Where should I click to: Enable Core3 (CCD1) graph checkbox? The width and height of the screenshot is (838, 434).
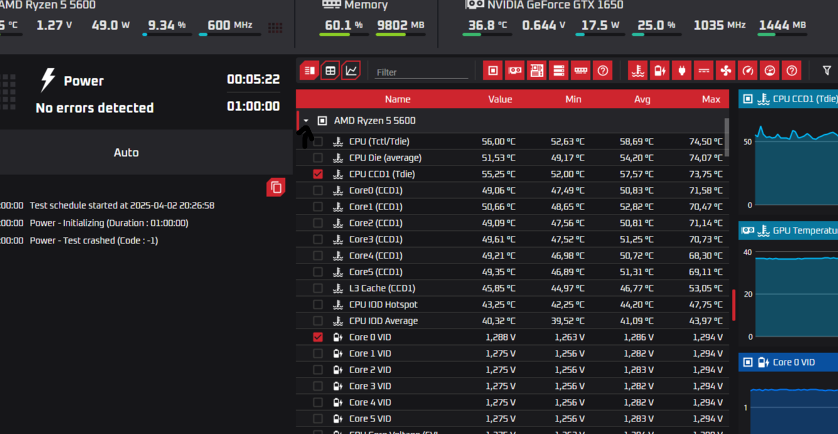tap(318, 240)
